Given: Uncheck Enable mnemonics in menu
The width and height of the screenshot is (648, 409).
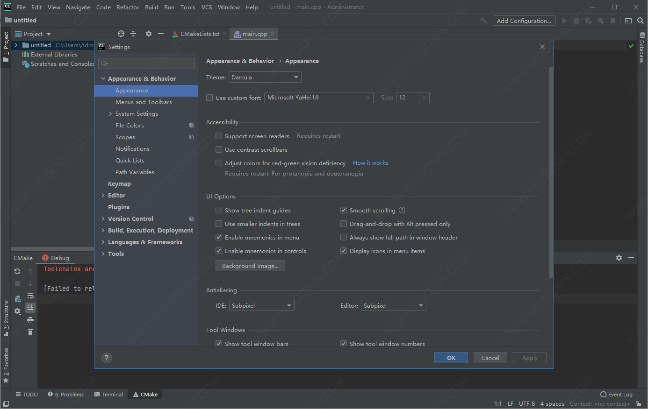Looking at the screenshot, I should pyautogui.click(x=219, y=237).
